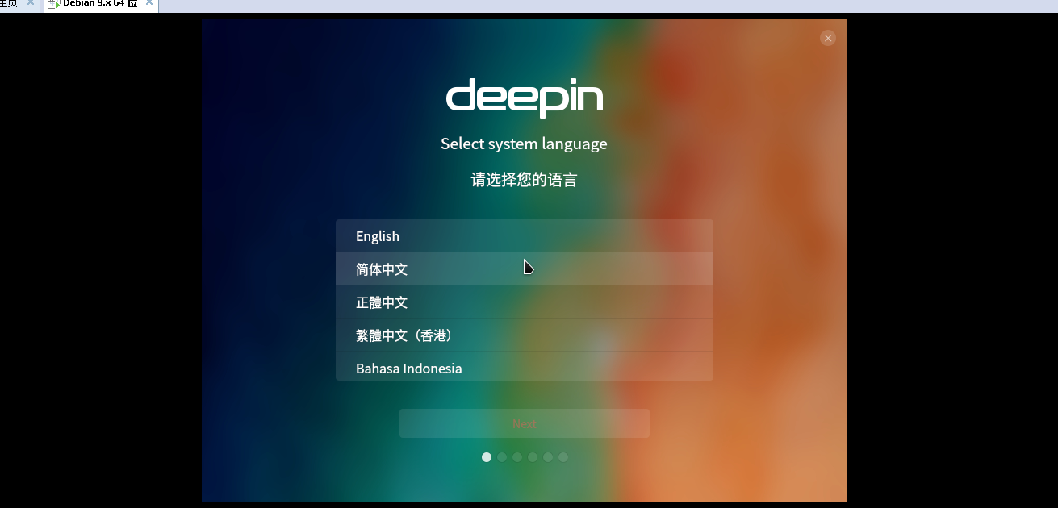Click the 请选择您的语言 heading text

point(524,180)
